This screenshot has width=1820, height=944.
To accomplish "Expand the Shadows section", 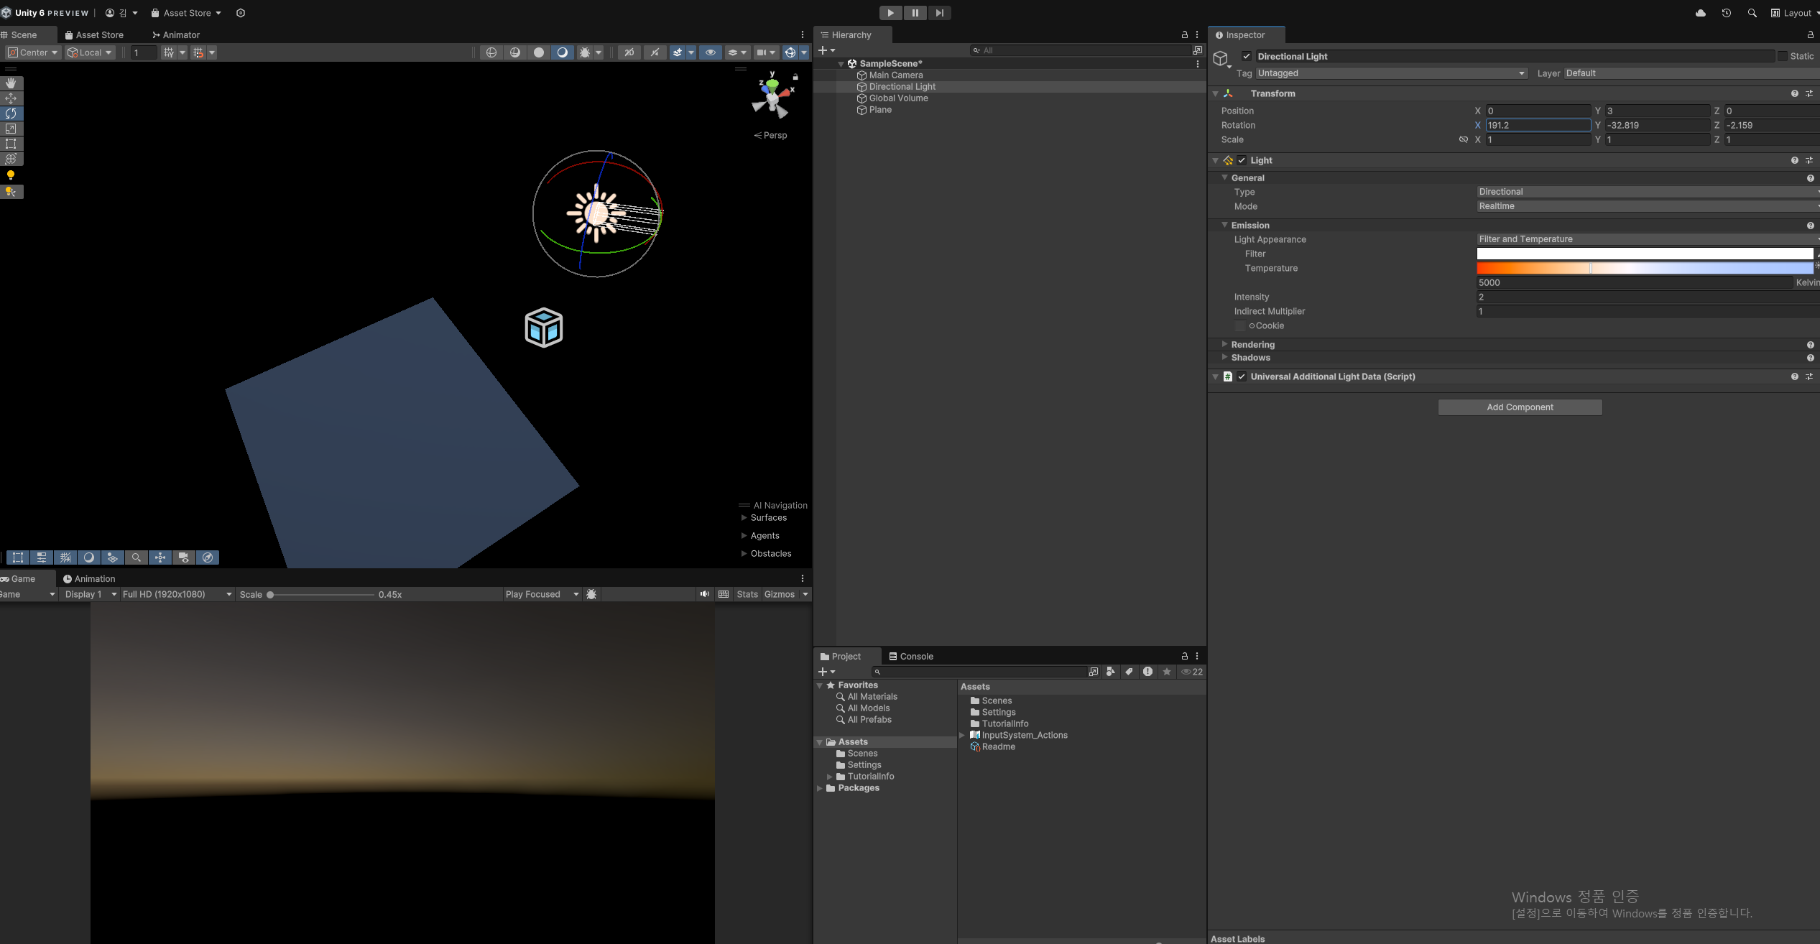I will (1250, 358).
